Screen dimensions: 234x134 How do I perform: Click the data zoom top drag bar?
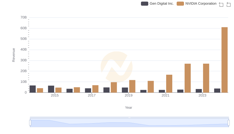point(129,117)
